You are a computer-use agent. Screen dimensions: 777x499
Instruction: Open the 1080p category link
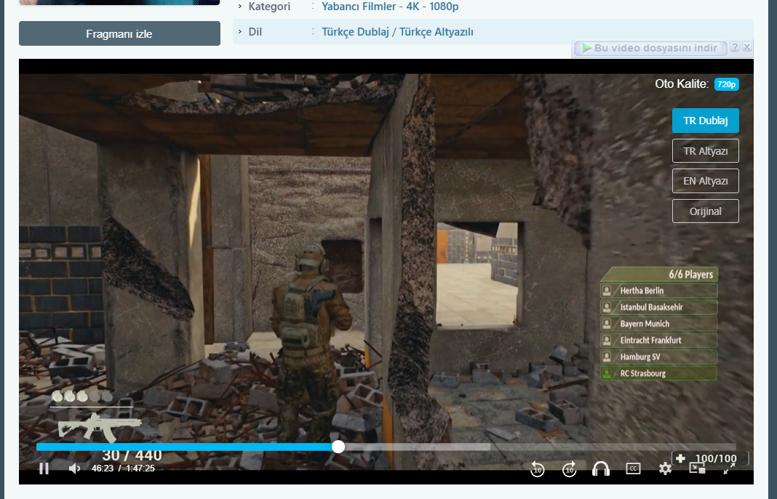444,7
